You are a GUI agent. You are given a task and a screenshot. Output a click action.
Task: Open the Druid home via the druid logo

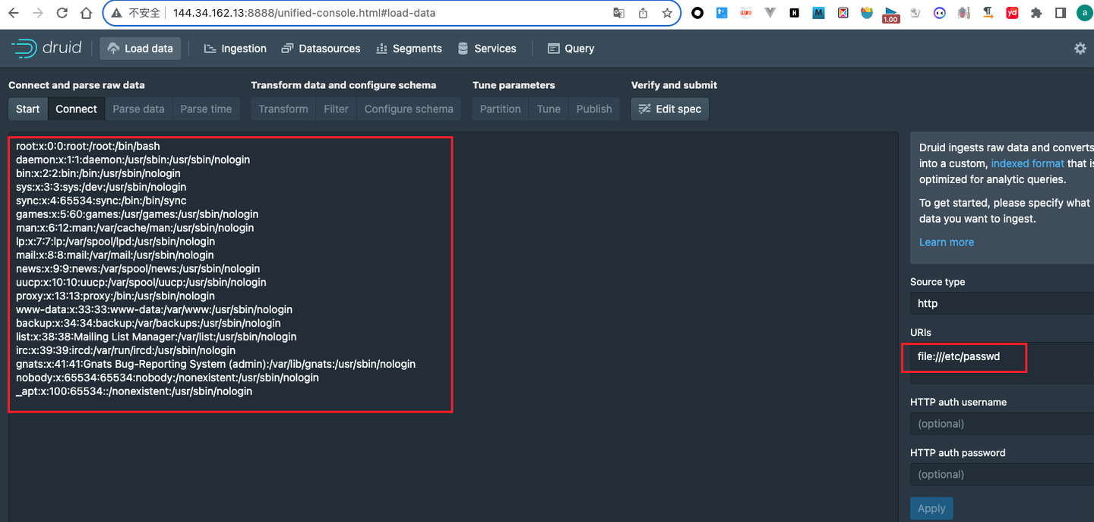(x=46, y=47)
